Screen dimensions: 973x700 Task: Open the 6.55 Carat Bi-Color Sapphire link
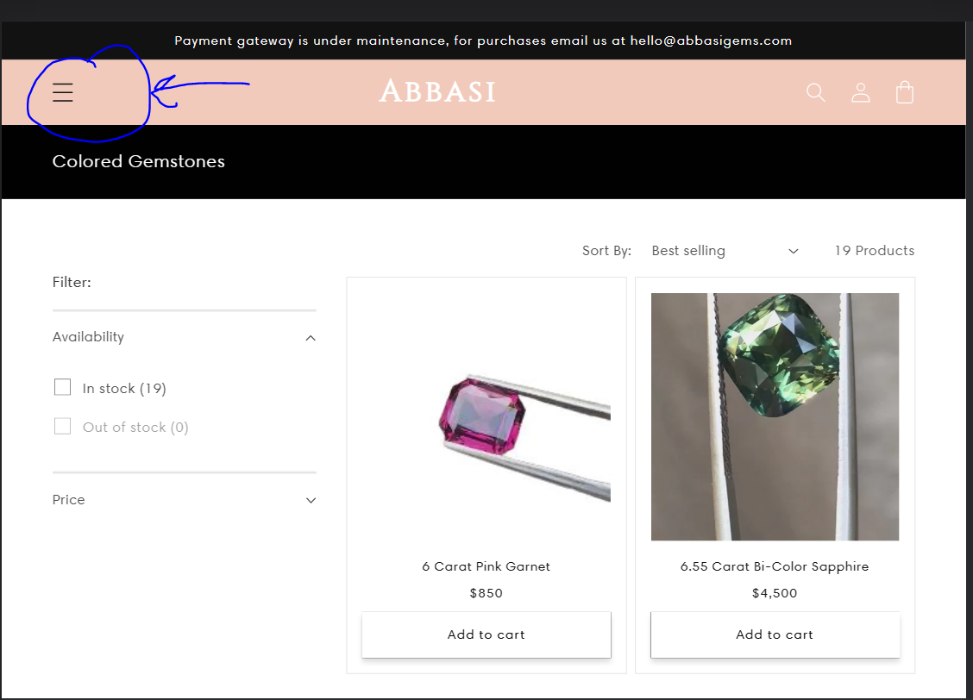(x=775, y=566)
